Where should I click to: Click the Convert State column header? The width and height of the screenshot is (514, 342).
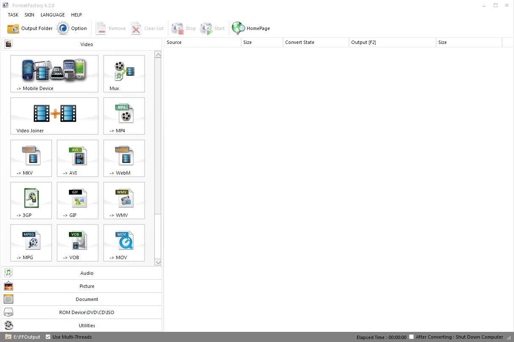pos(316,42)
